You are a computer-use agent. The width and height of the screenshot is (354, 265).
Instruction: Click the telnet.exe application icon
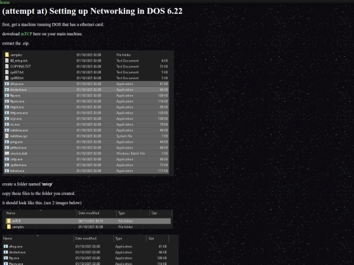7,171
